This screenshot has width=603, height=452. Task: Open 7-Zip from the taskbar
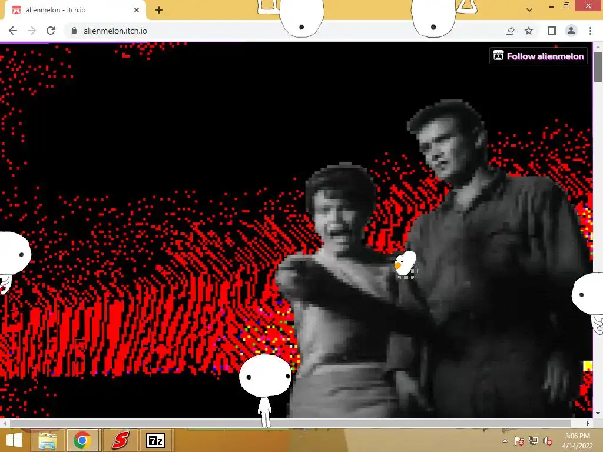pos(155,440)
